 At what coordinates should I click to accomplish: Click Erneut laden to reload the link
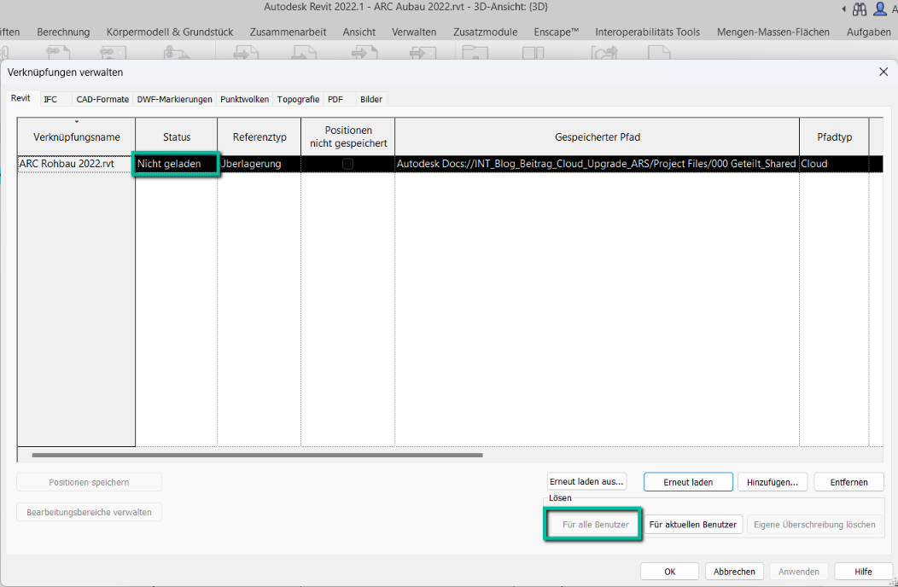[x=688, y=481]
